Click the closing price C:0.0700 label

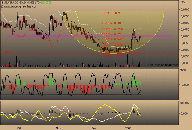point(46,2)
